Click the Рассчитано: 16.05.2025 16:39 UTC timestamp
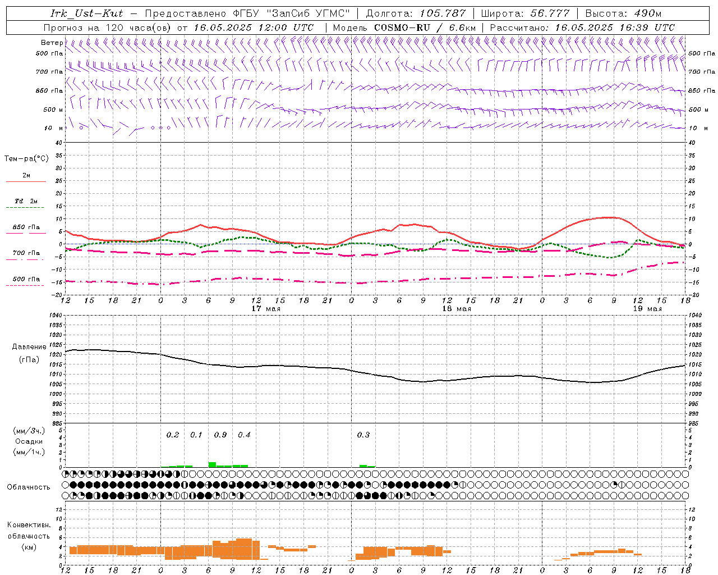The width and height of the screenshot is (718, 575). click(x=582, y=28)
